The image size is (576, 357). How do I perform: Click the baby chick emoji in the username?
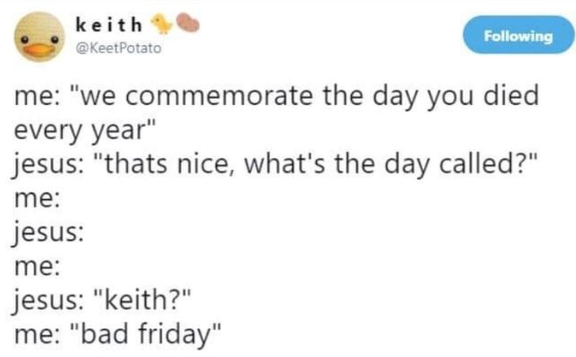pyautogui.click(x=159, y=23)
